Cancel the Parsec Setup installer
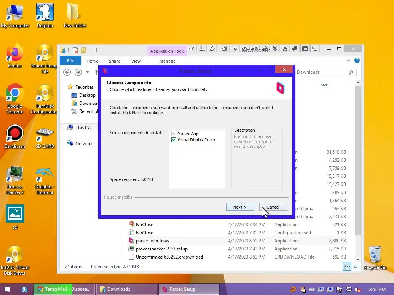The image size is (394, 295). 273,207
